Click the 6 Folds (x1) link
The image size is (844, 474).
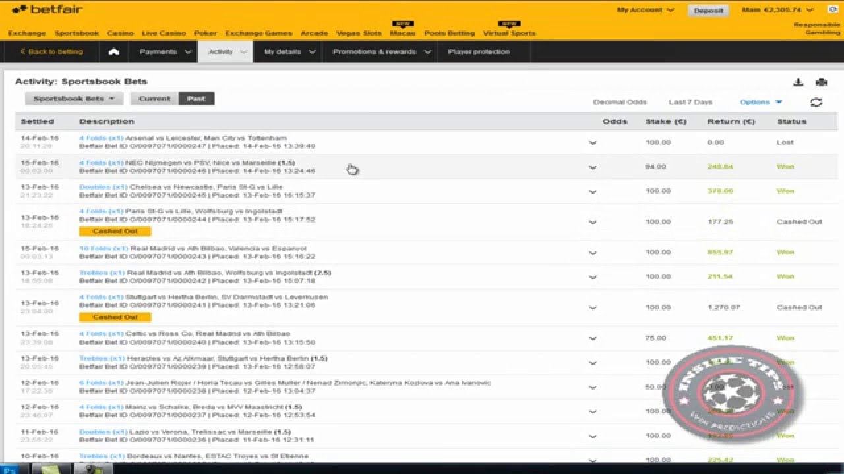101,382
